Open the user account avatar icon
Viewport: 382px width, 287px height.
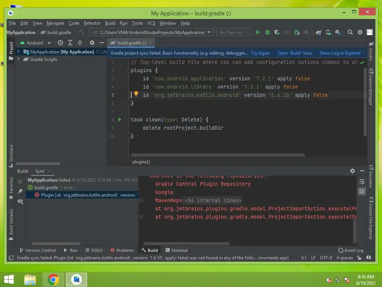coord(370,32)
